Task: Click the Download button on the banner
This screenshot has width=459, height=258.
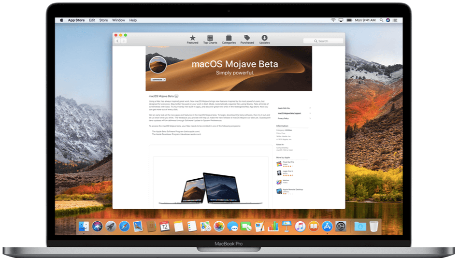Action: 157,80
